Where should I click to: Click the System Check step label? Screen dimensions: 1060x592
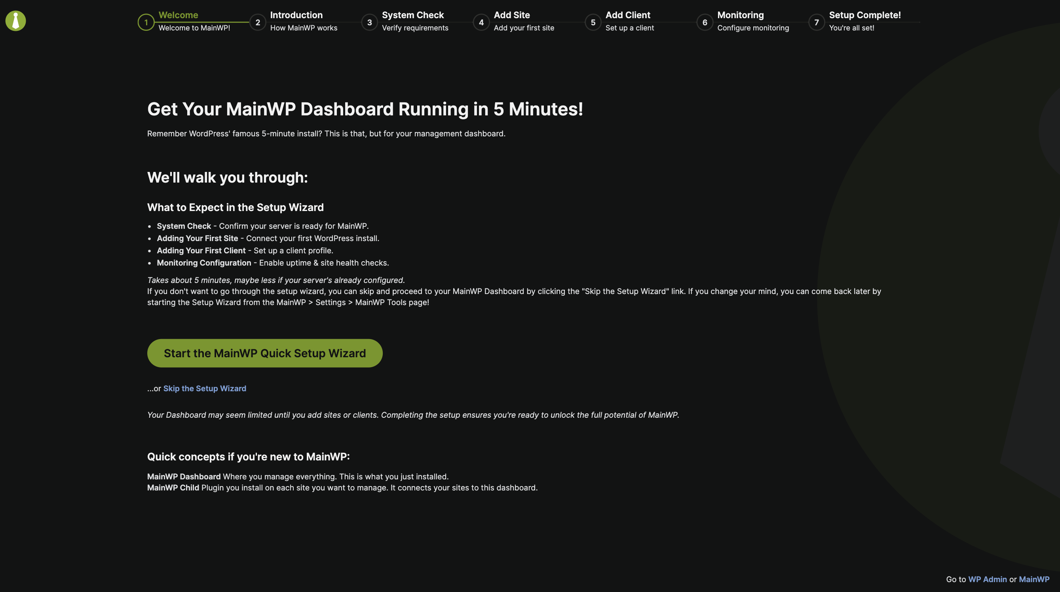413,15
